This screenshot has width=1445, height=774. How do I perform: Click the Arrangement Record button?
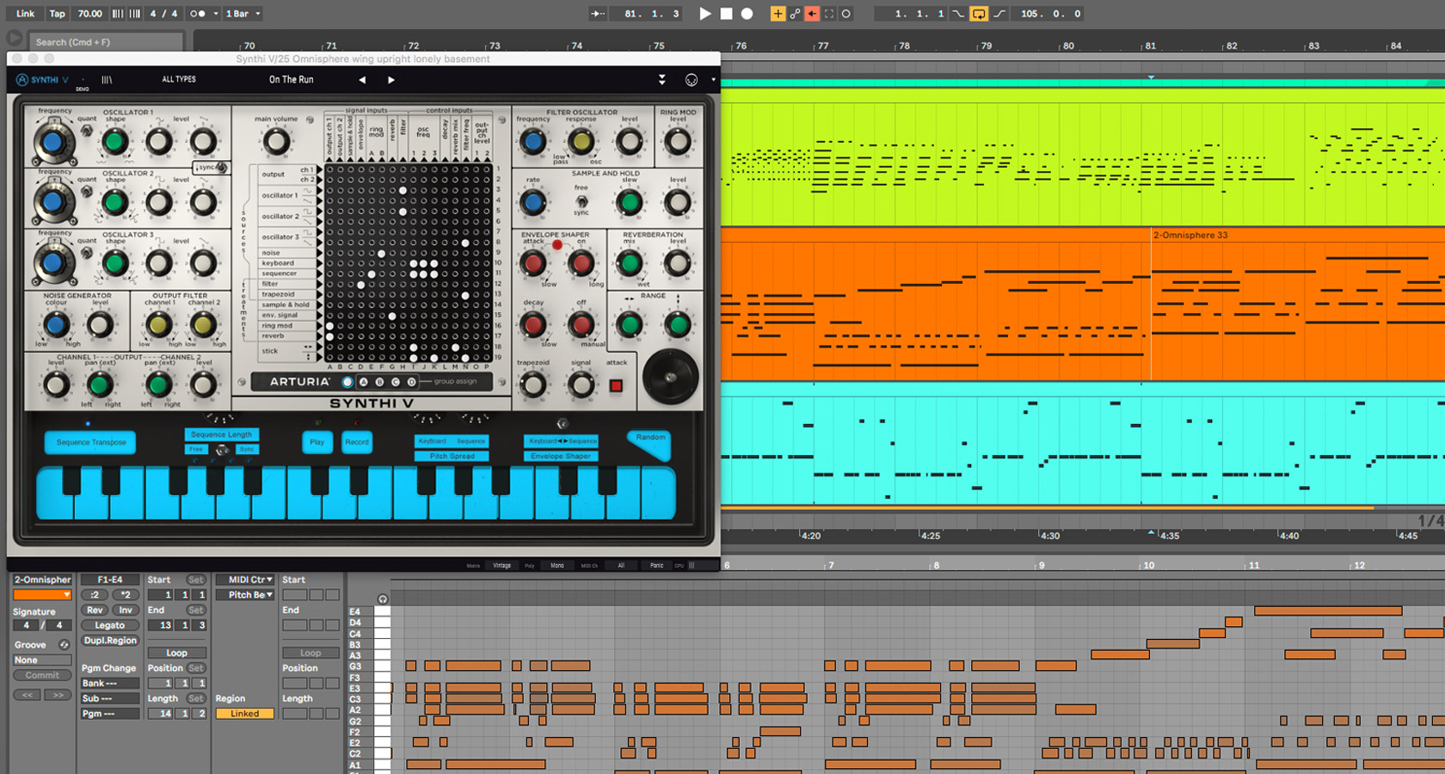[x=747, y=14]
